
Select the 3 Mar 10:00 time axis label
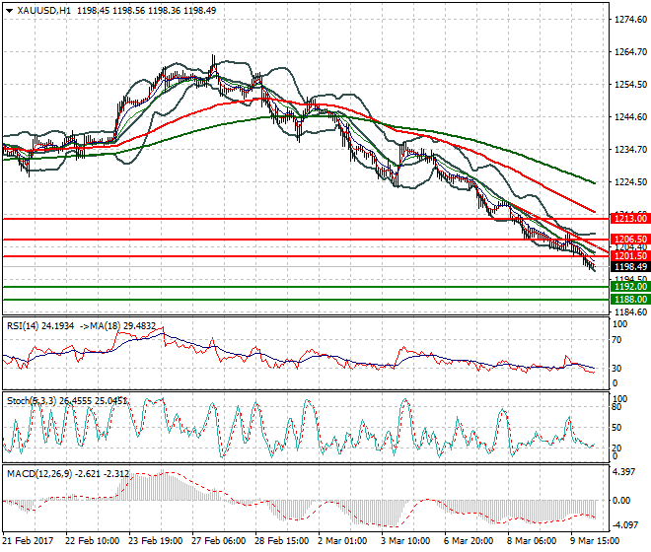(x=405, y=541)
